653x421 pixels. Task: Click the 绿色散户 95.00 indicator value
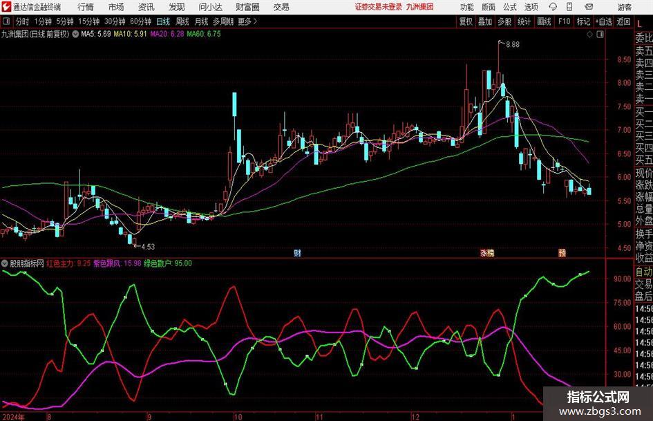point(168,263)
